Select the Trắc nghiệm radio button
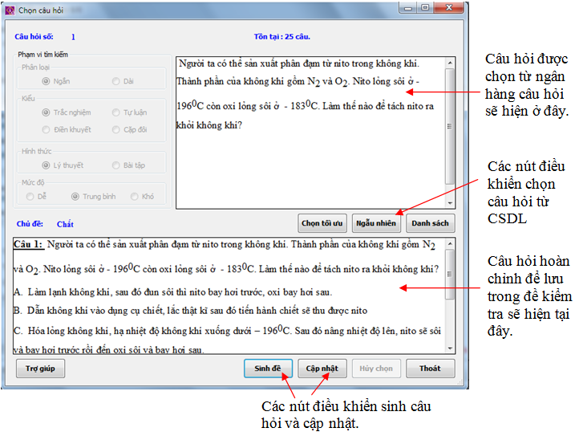Image resolution: width=579 pixels, height=436 pixels. coord(46,113)
